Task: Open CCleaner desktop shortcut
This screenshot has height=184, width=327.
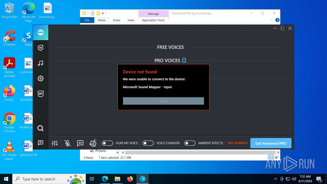Action: 9,38
